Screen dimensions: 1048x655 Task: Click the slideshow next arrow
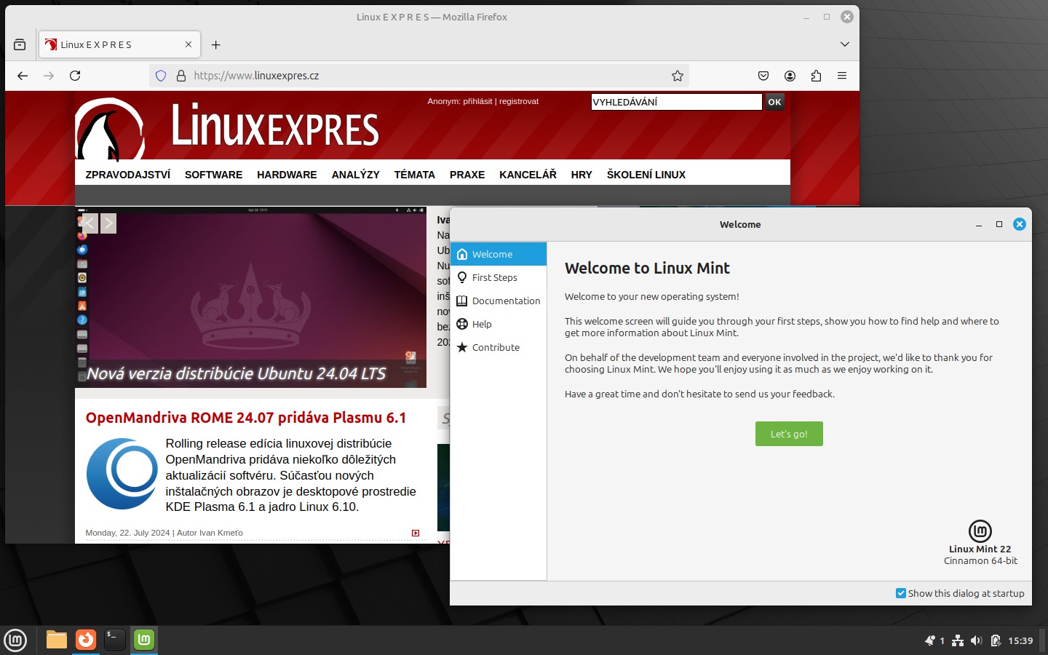(x=108, y=223)
